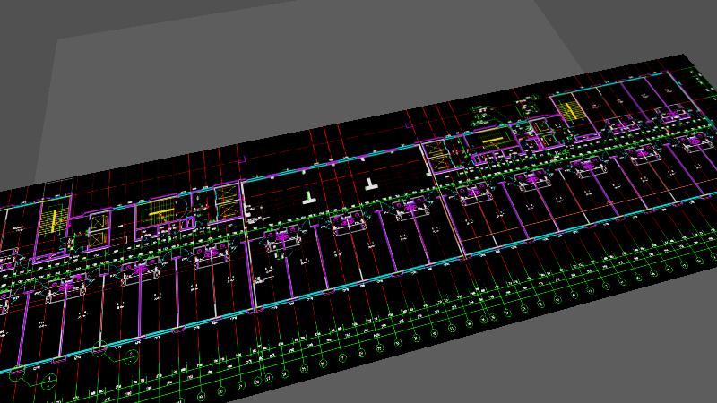Select crossed yellow box right of large room
Viewport: 717px width, 403px height.
click(436, 154)
